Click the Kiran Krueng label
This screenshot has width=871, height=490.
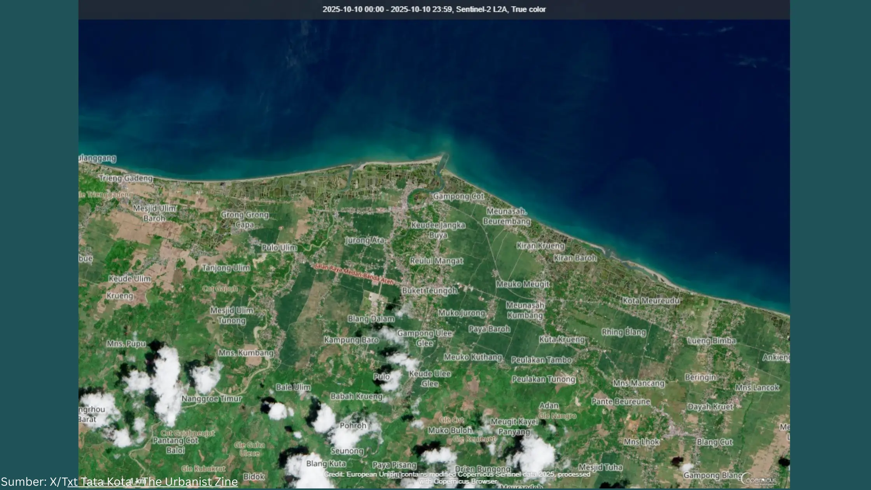(541, 246)
